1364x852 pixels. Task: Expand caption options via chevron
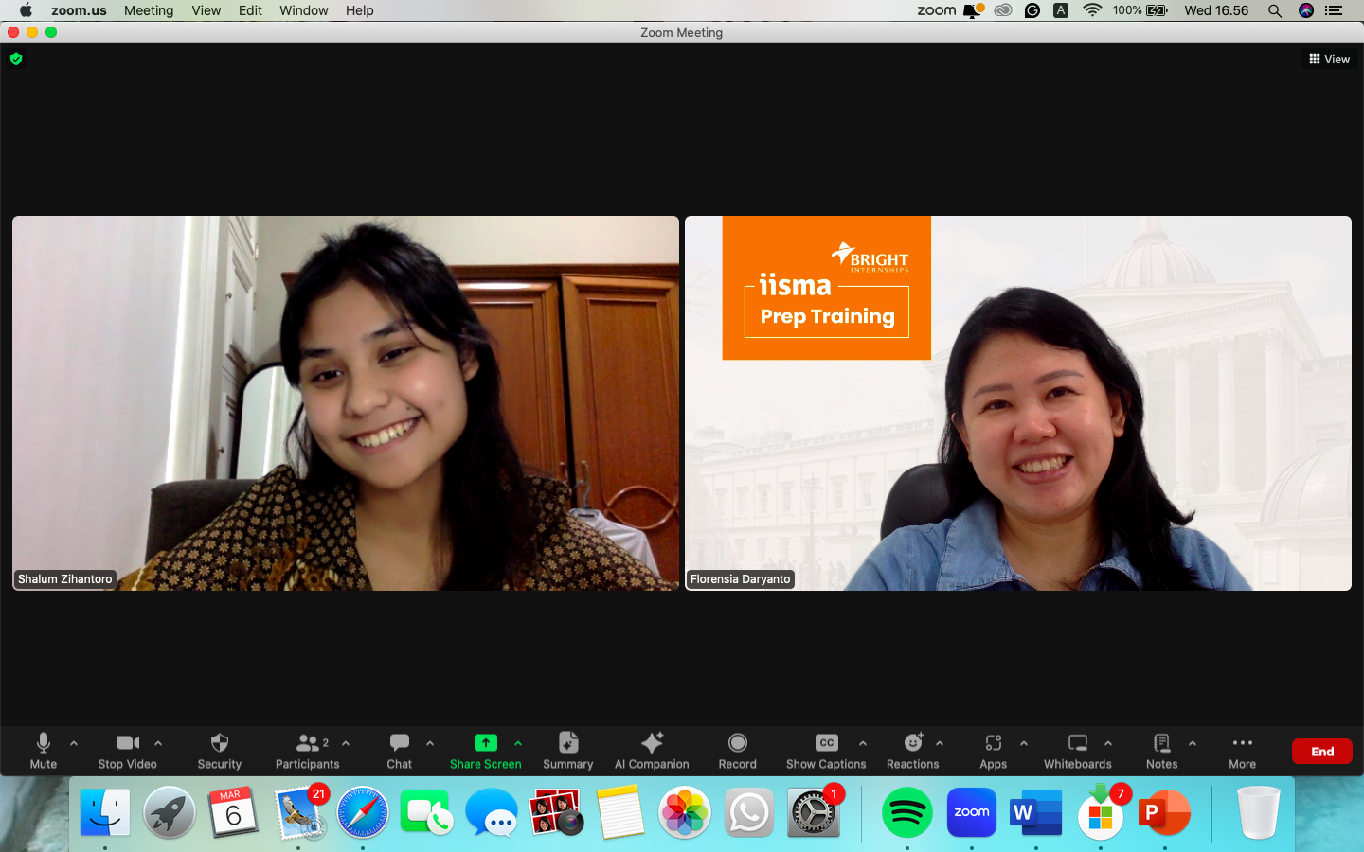pos(863,743)
